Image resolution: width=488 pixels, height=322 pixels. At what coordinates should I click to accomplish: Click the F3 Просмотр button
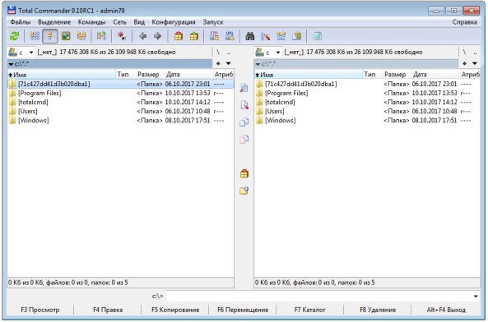coord(40,310)
